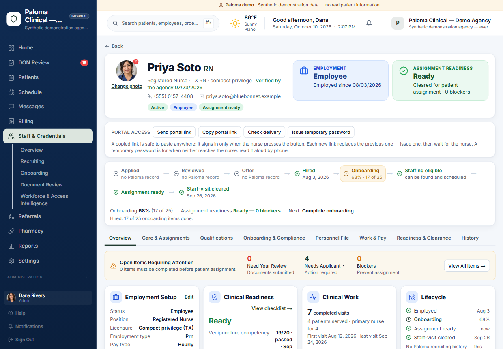Click the Clinical Work pulse icon
Screen dimensions: 503x349
(313, 297)
